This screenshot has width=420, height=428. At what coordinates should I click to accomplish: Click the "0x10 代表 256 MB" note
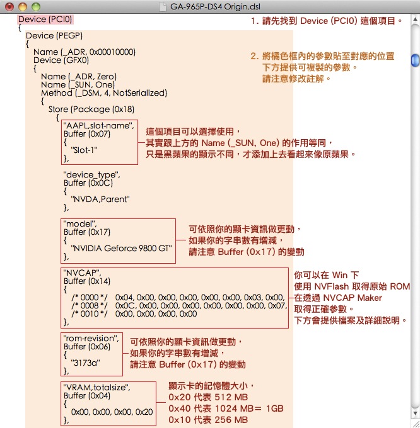coord(208,420)
